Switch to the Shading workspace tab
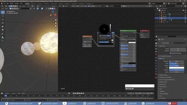Image resolution: width=187 pixels, height=105 pixels. click(x=61, y=4)
